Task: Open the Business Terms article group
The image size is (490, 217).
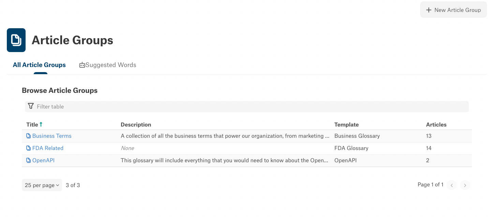Action: [x=52, y=136]
